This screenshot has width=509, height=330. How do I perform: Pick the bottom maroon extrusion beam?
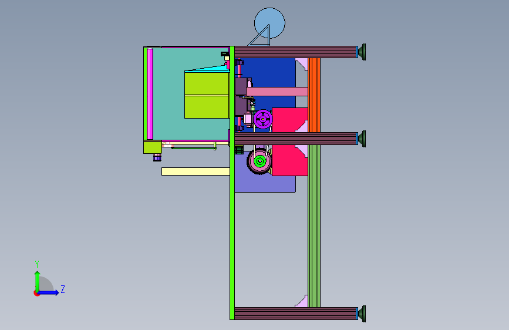(295, 314)
